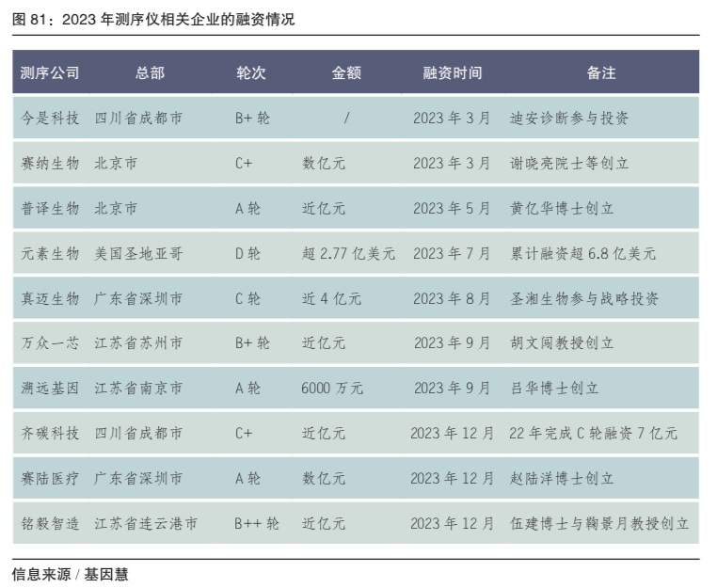
Task: Click the 22 年完成 C 轮融资 7 亿元 note
Action: tap(593, 434)
